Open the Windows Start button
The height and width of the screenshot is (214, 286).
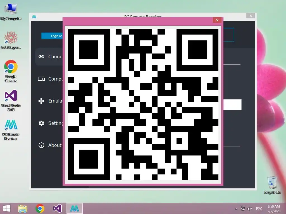7,208
